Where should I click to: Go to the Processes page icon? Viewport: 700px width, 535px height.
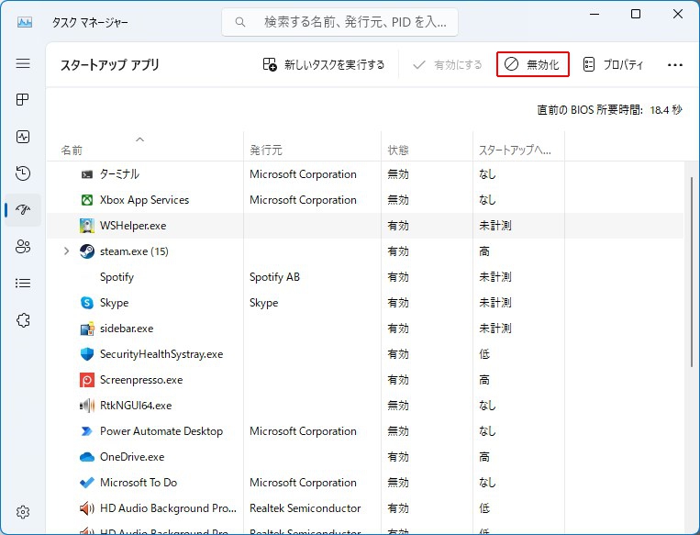point(23,100)
